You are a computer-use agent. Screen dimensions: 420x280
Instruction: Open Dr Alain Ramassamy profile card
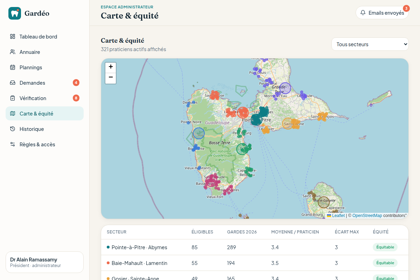tap(44, 262)
